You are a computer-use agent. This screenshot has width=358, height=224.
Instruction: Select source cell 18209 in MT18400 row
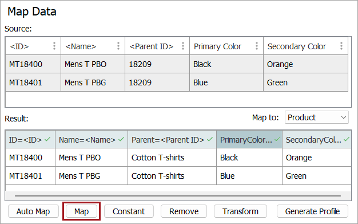point(157,64)
